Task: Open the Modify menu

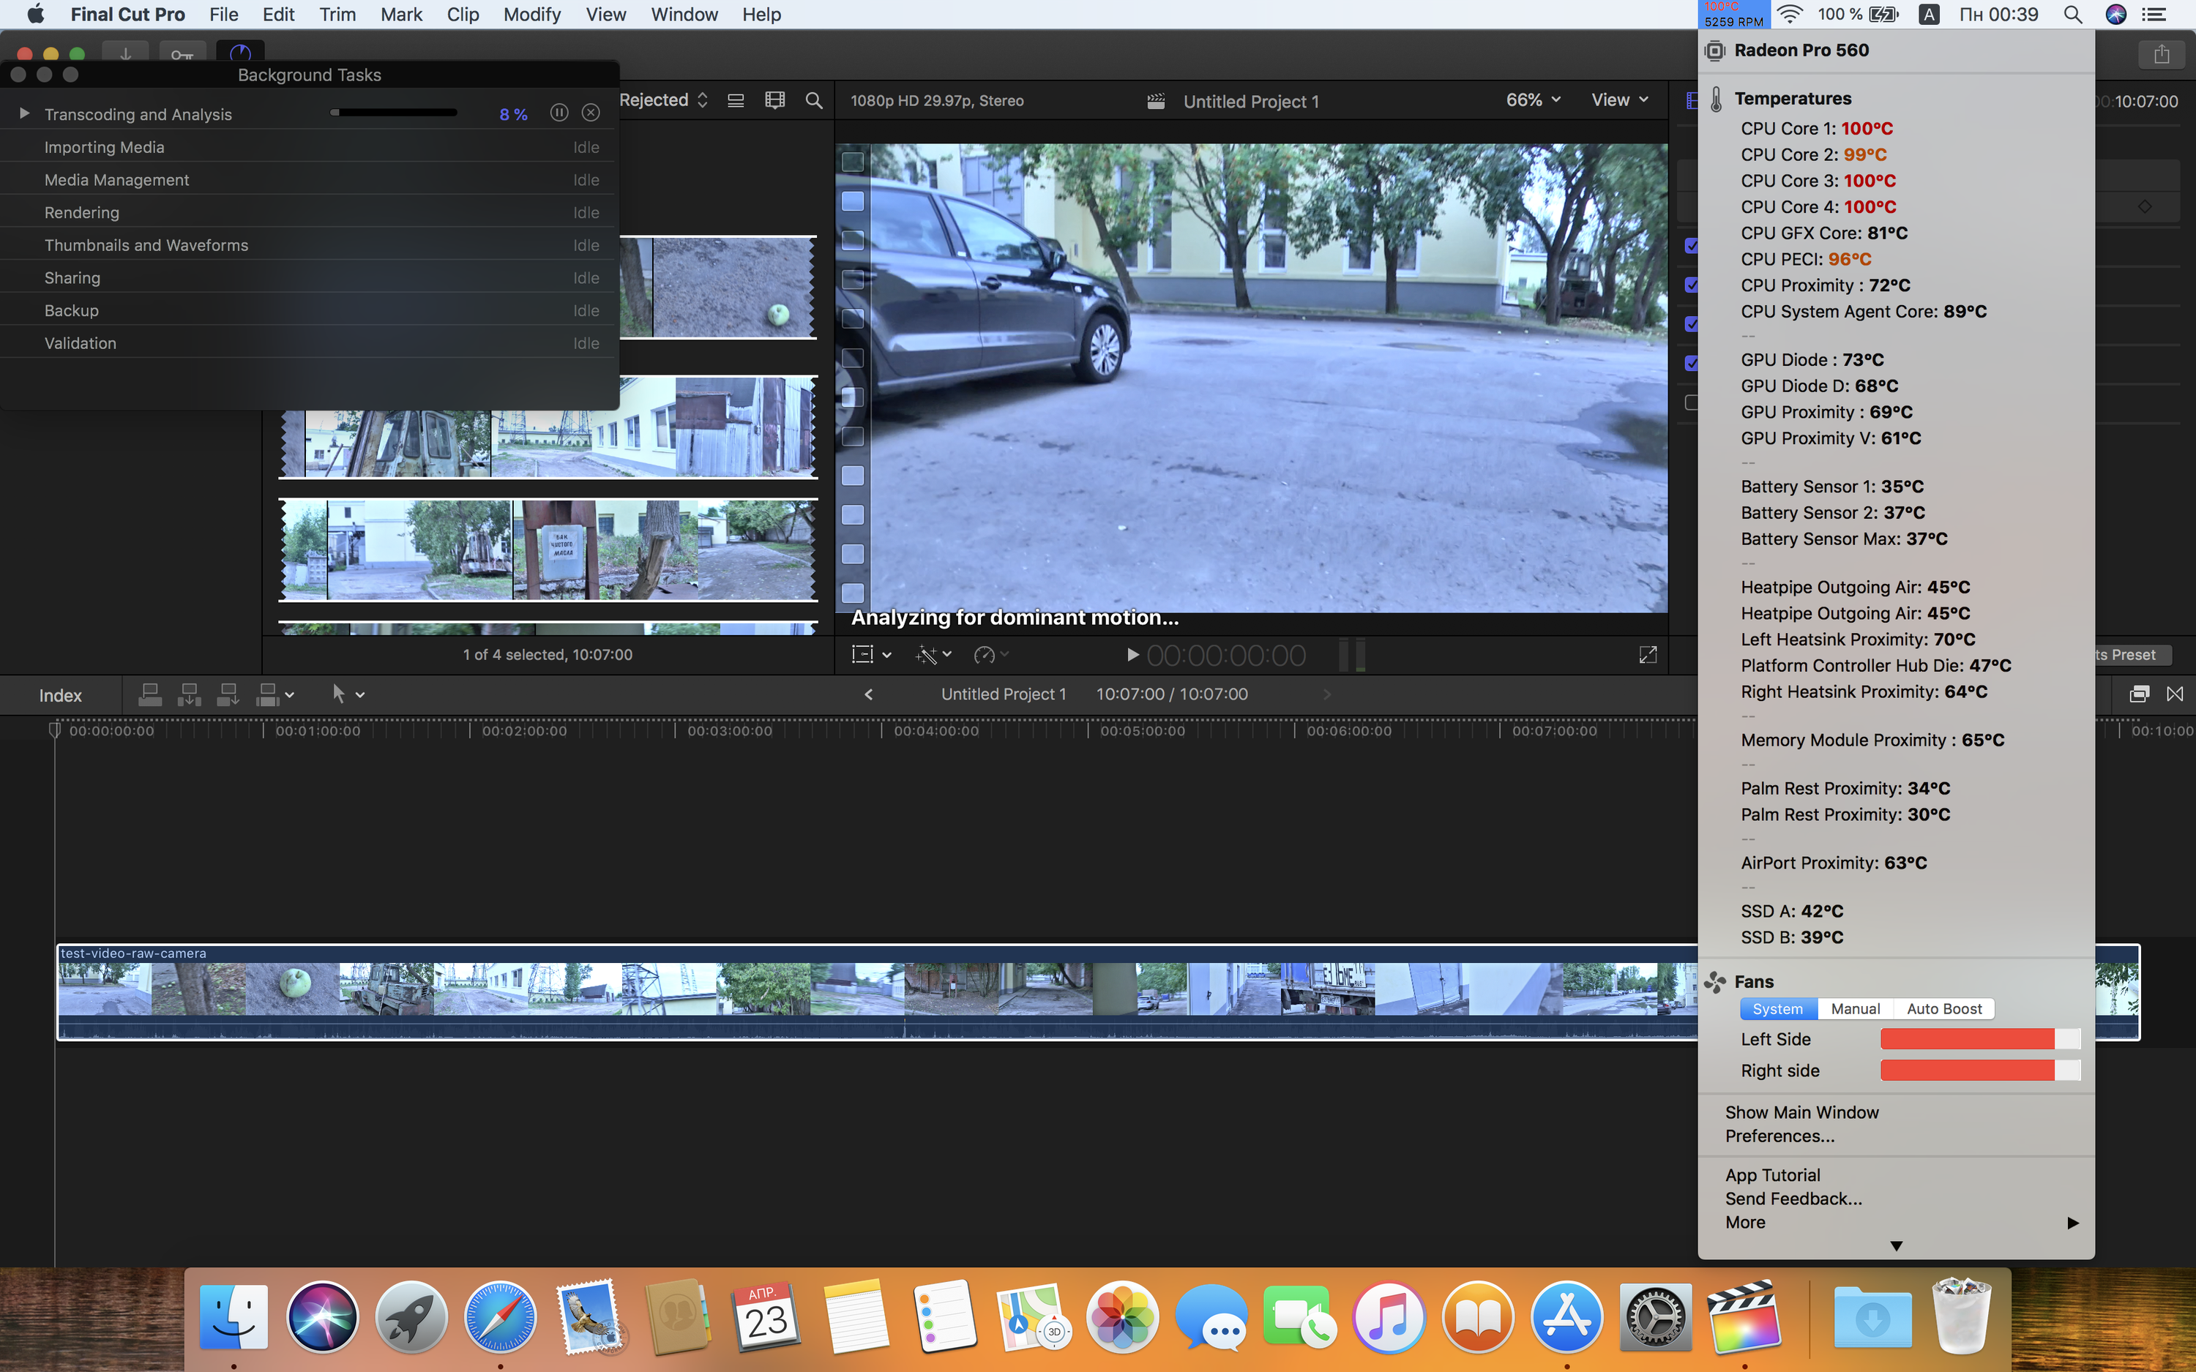Action: 531,15
